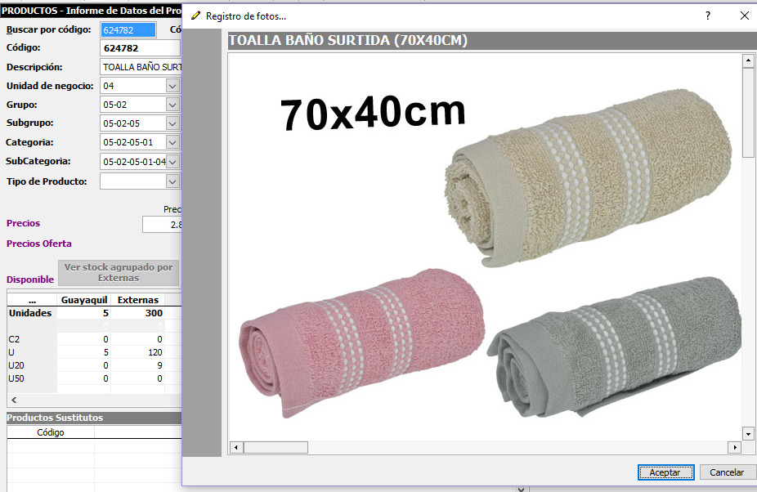
Task: Click the Código field showing 624782
Action: click(139, 48)
